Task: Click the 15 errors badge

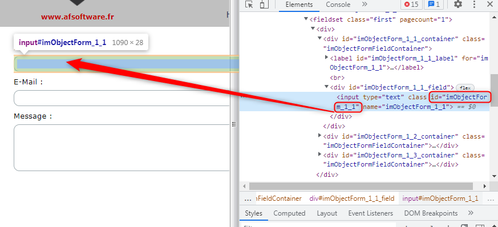Action: pyautogui.click(x=411, y=5)
